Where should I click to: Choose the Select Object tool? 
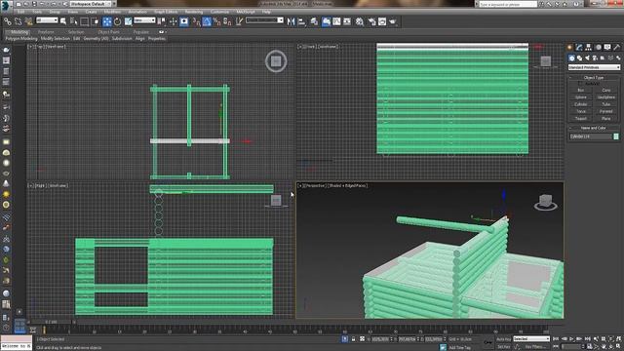coord(63,21)
